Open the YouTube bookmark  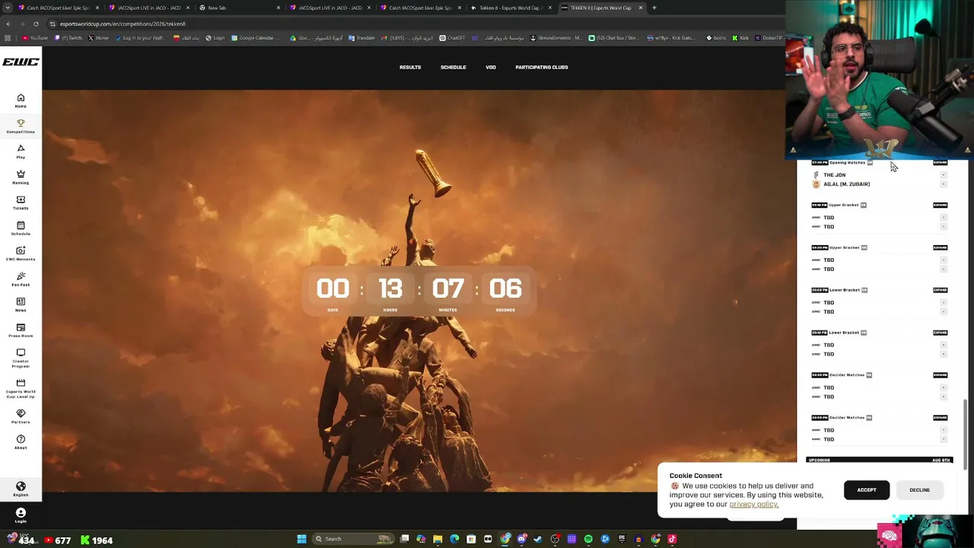coord(35,38)
